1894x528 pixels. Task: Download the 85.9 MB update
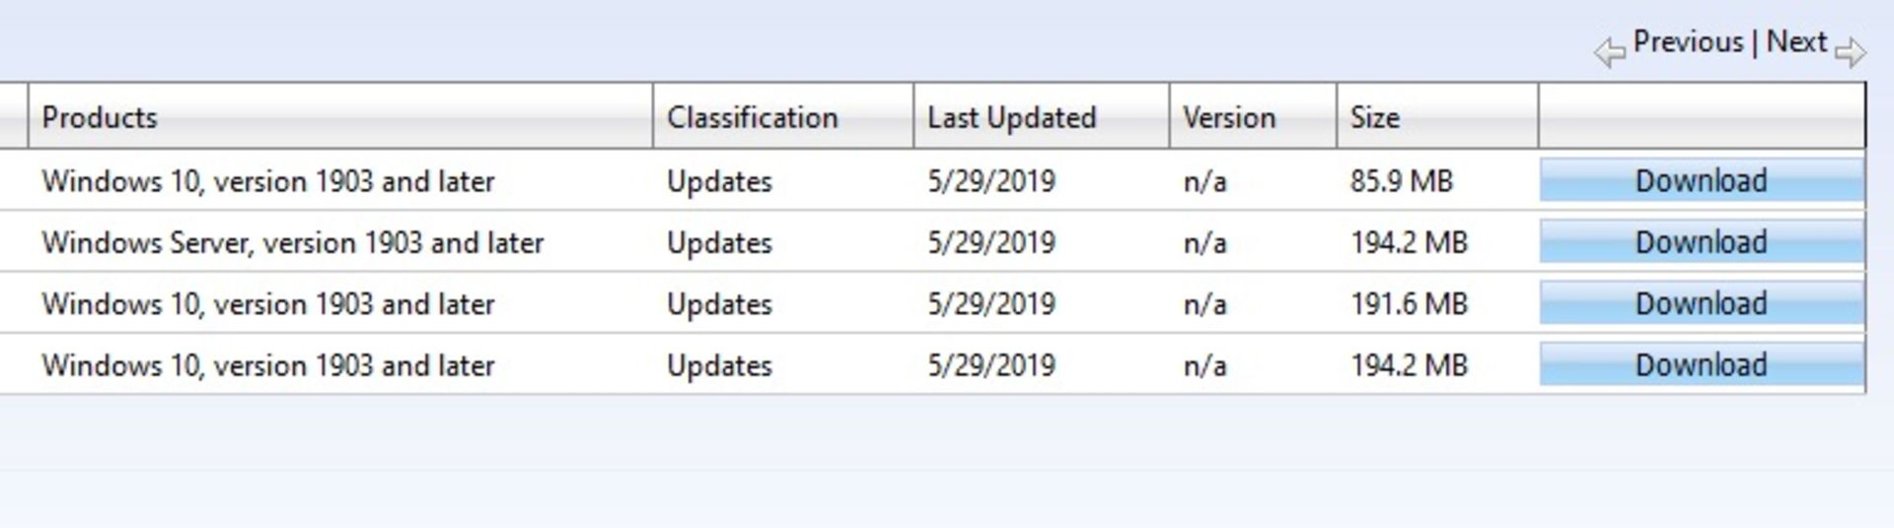[1701, 181]
